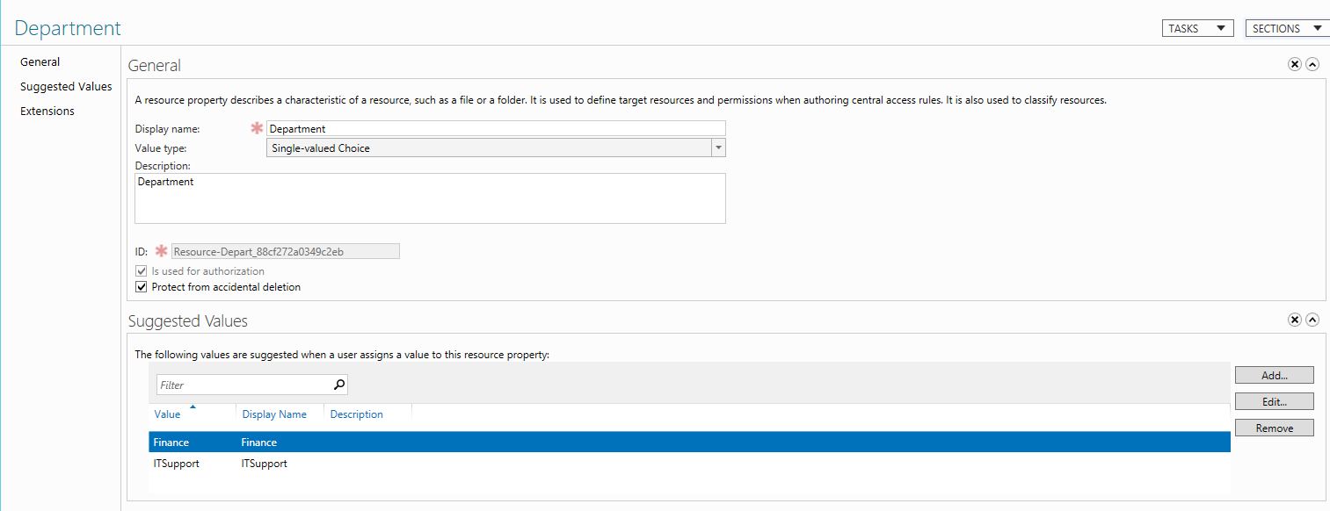Image resolution: width=1330 pixels, height=511 pixels.
Task: Check the checkbox next to Protect from accidental deletion
Action: tap(142, 286)
